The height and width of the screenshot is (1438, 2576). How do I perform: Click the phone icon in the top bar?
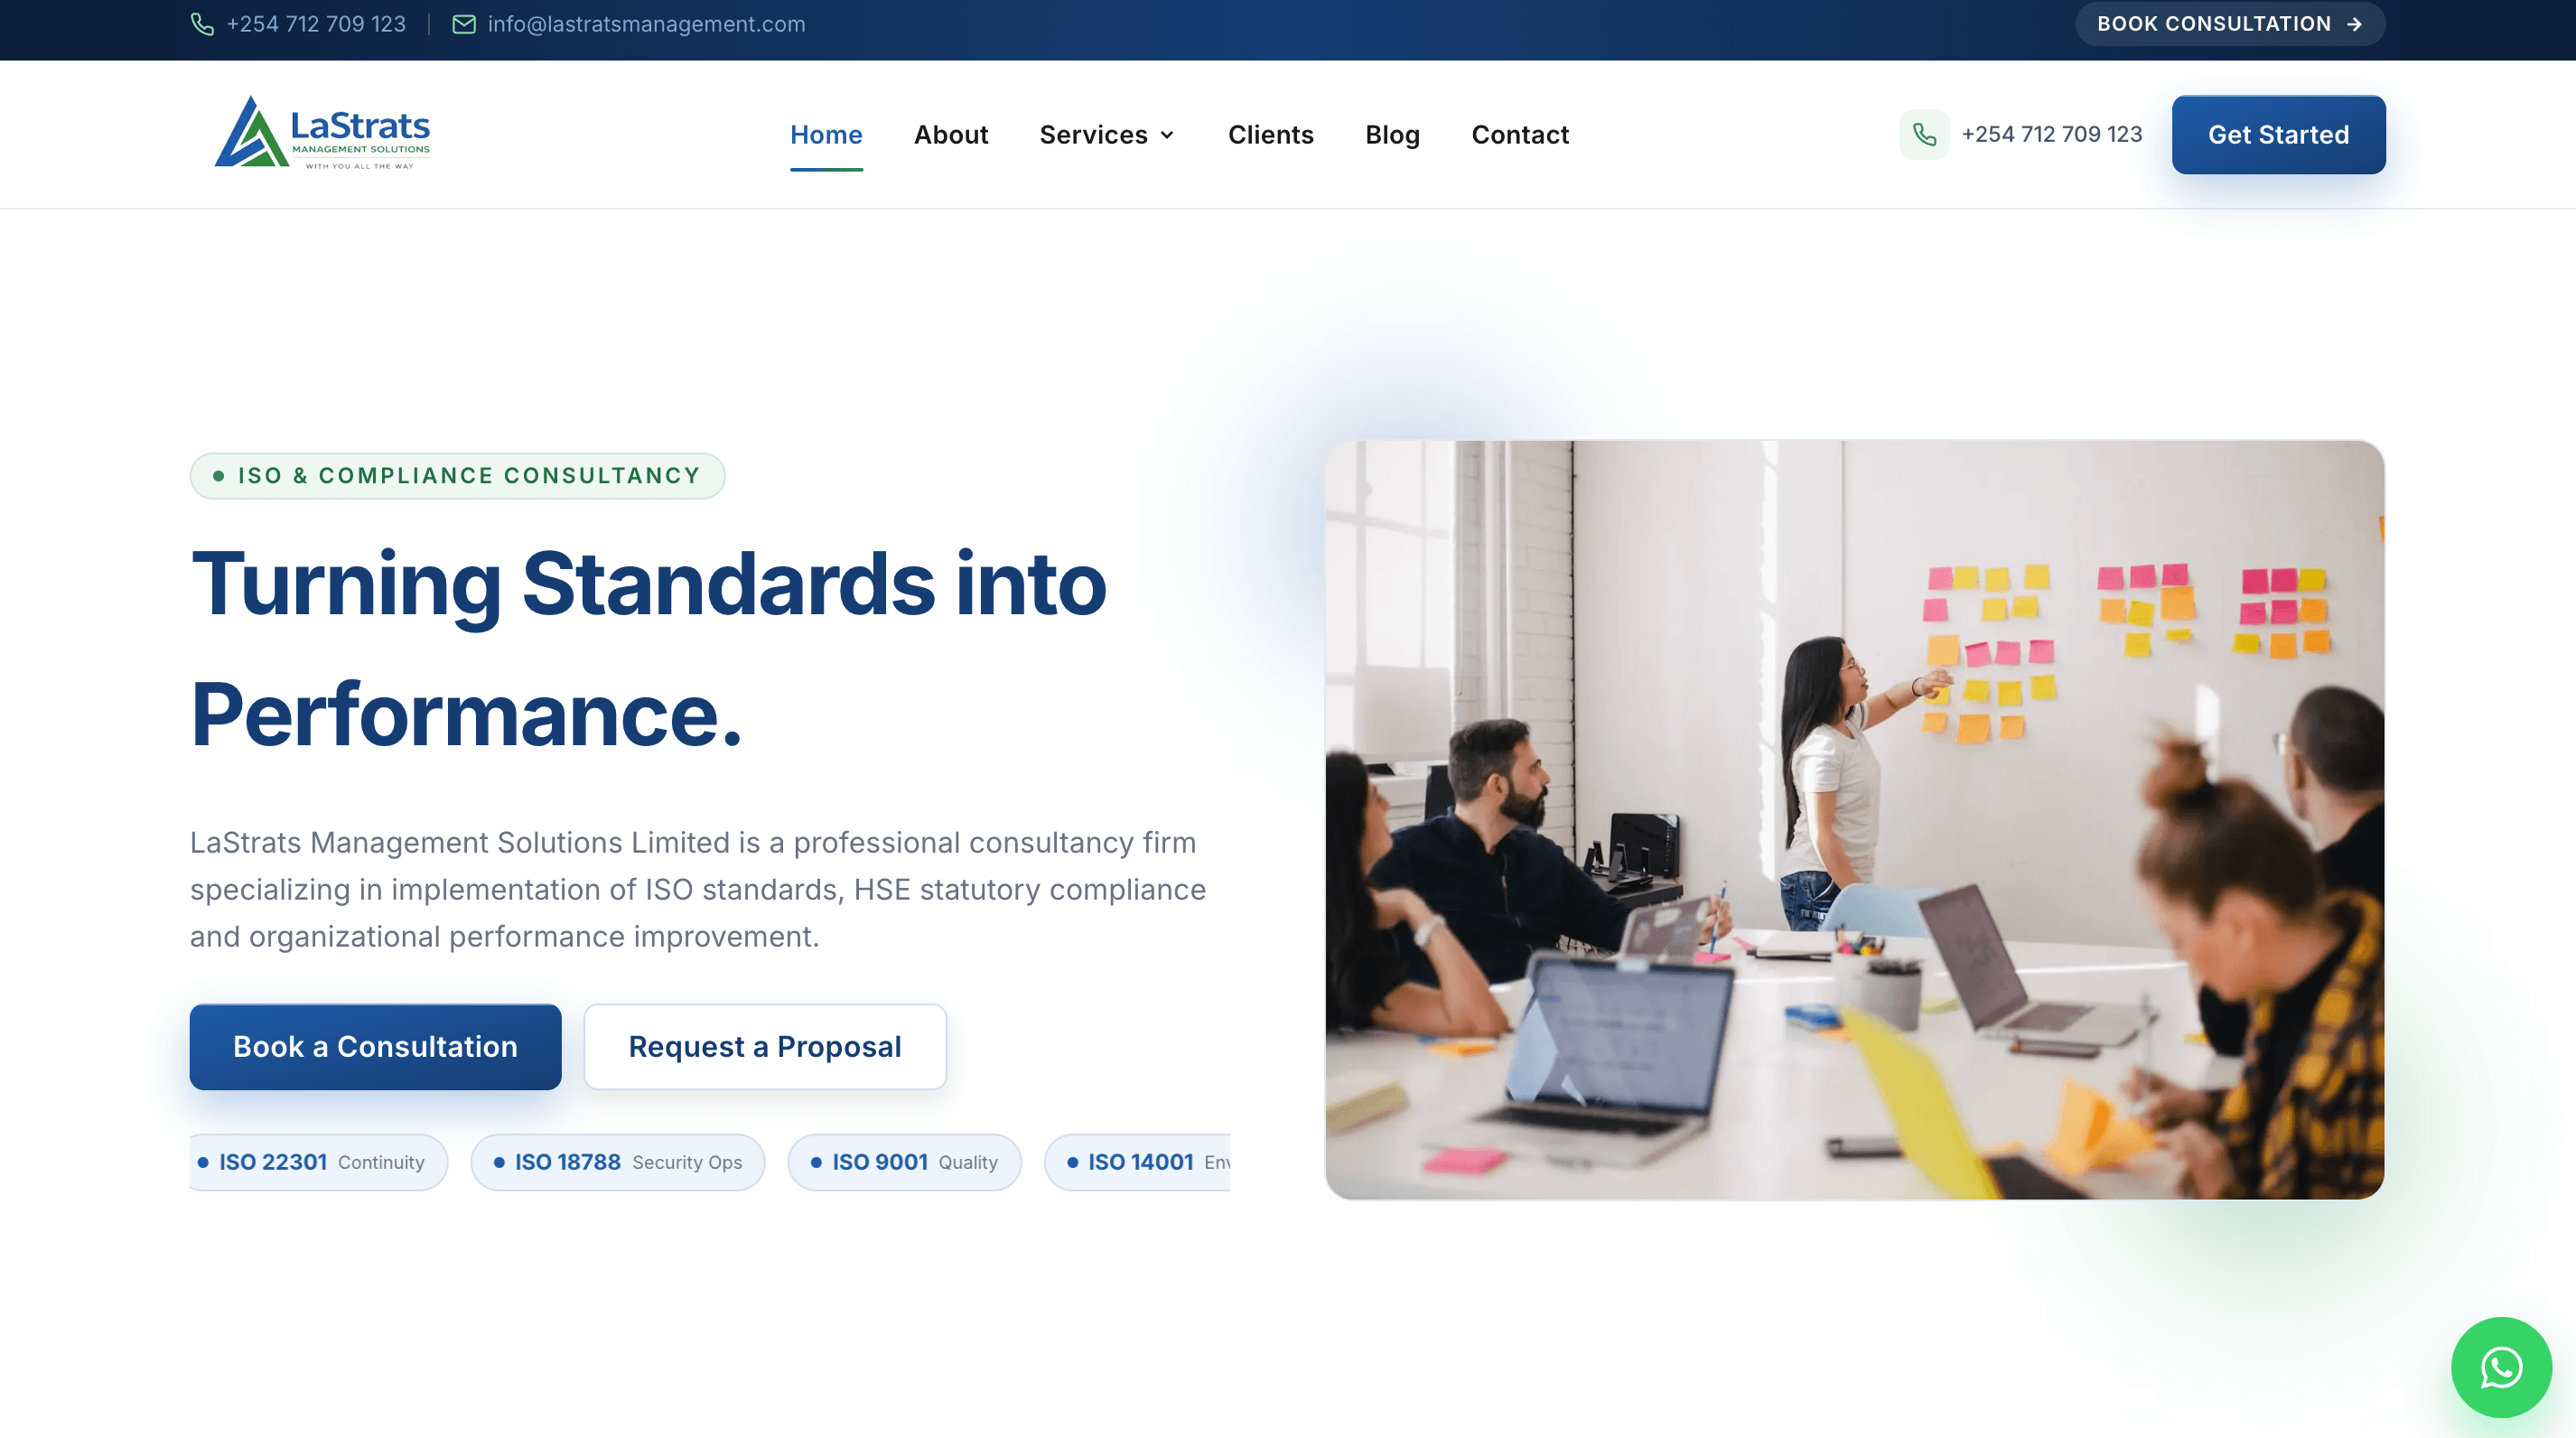(202, 24)
